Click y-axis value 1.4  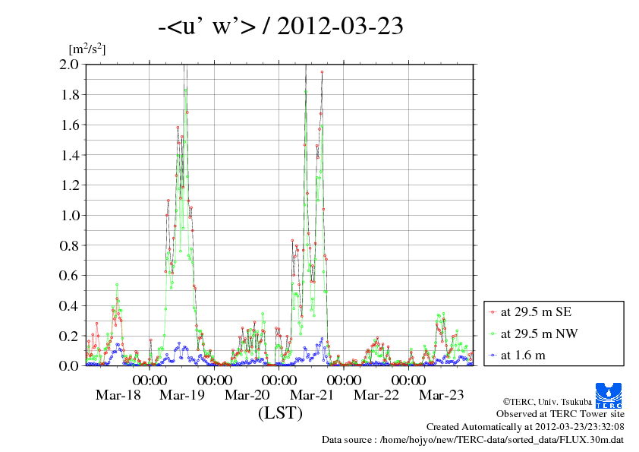pos(70,155)
